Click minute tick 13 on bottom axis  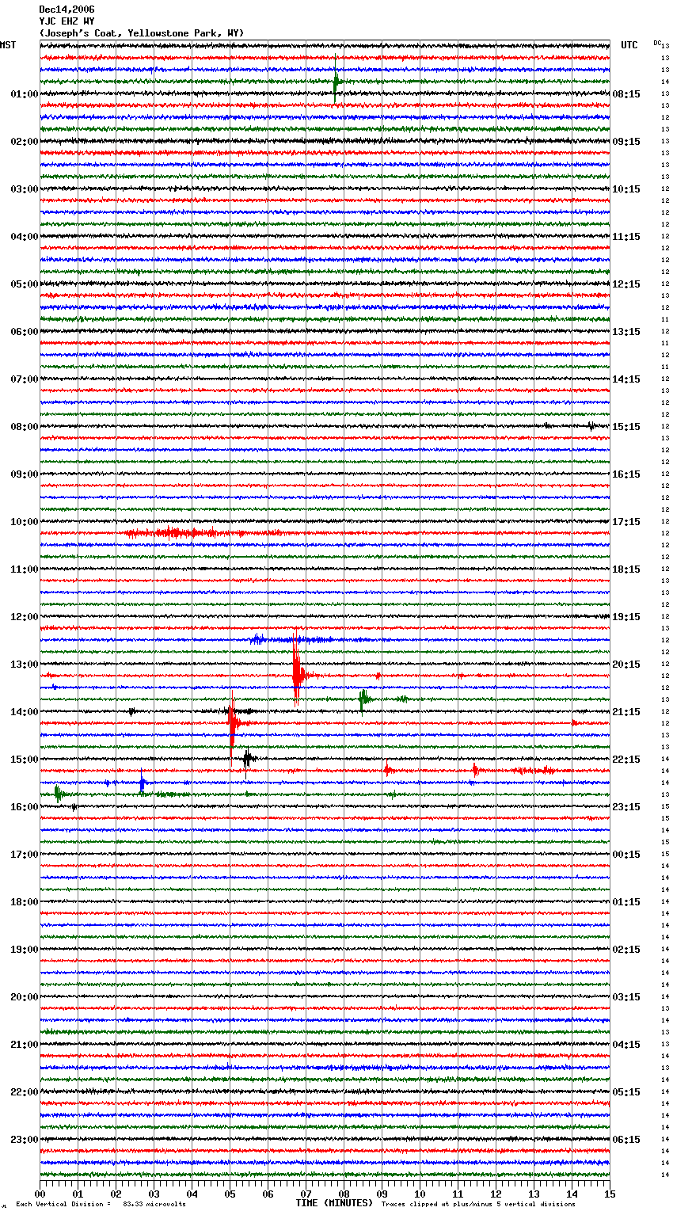pyautogui.click(x=534, y=1194)
